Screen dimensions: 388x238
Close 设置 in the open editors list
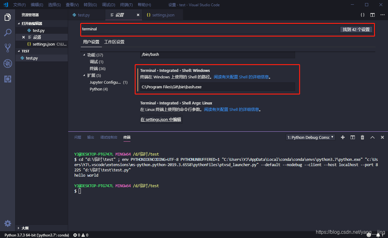click(24, 37)
